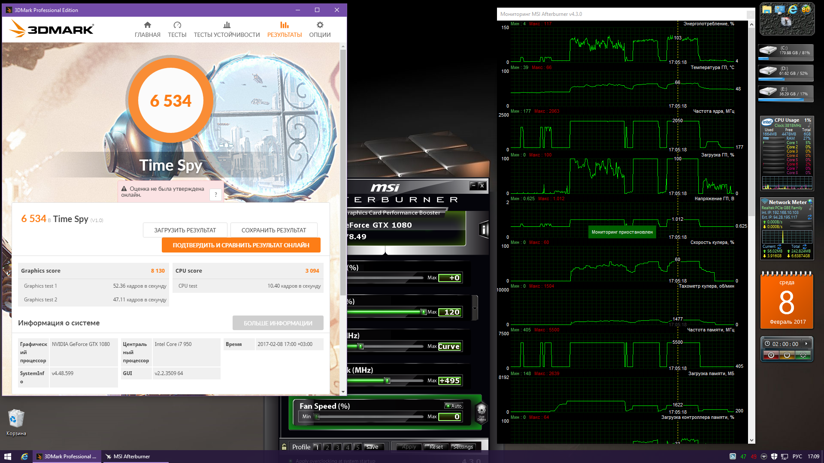Click the Afterburner monitoring scrollbar down arrow
Screen dimensions: 824x463
point(751,440)
